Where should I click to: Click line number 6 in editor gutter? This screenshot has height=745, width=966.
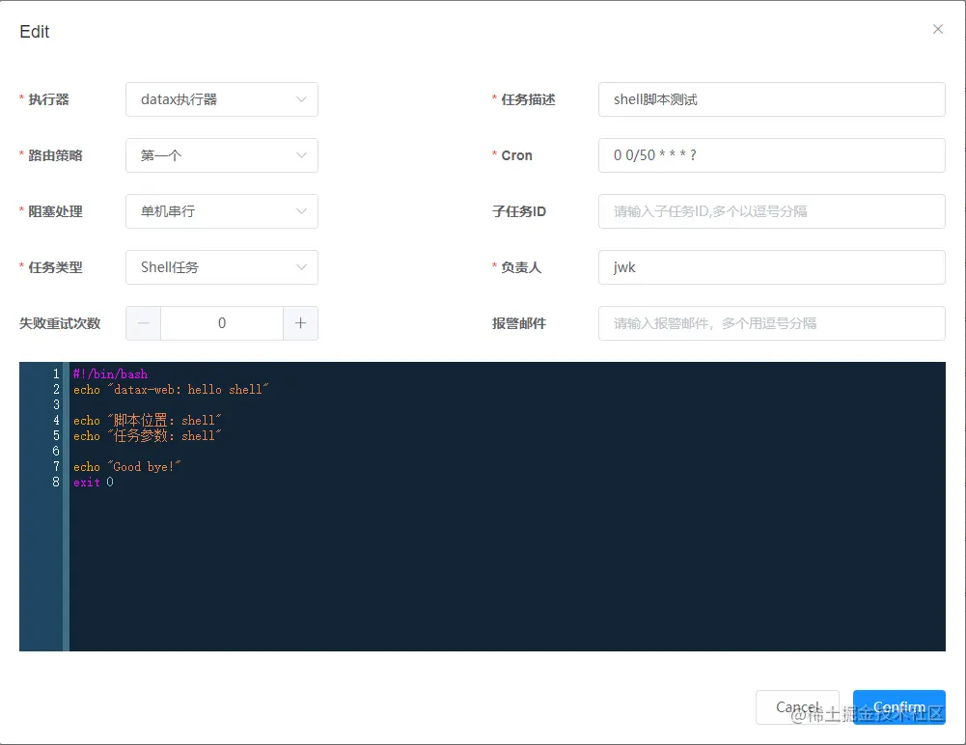56,451
